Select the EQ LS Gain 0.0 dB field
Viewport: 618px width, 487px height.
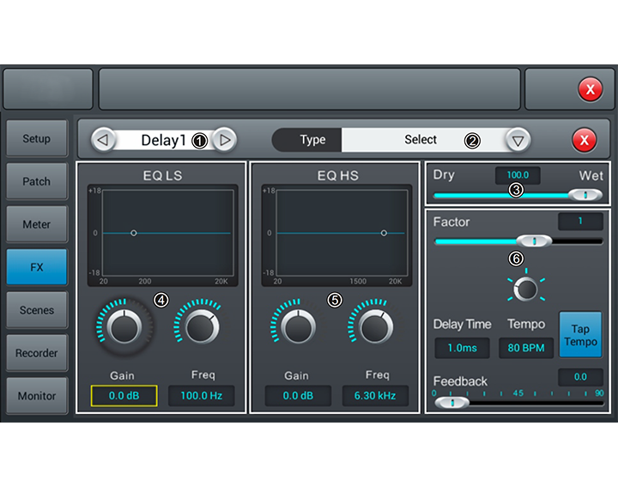coord(124,396)
